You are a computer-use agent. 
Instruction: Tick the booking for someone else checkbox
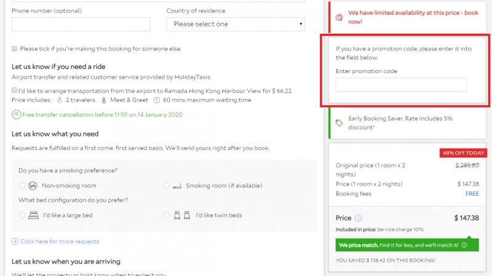[x=14, y=49]
